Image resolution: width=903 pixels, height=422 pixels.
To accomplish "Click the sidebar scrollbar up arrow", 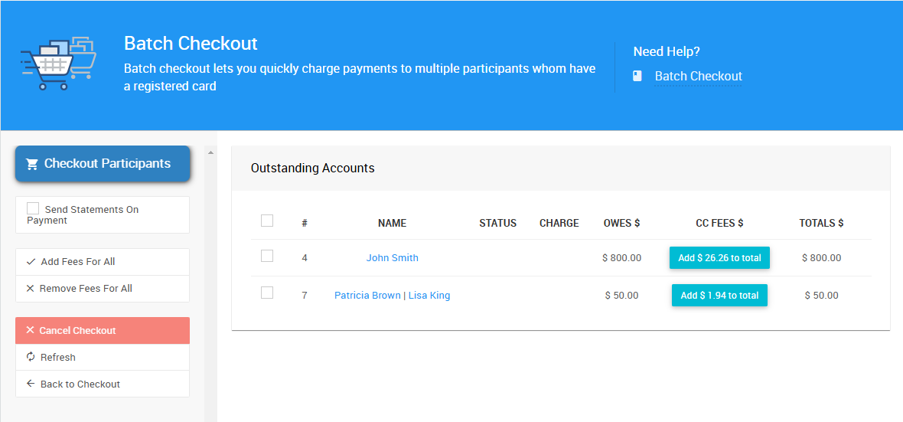I will coord(210,152).
